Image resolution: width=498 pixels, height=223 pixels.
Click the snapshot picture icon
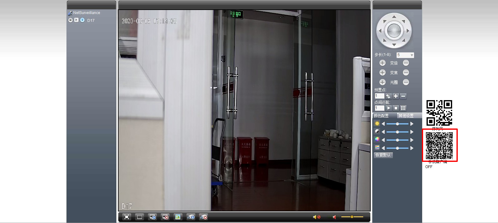tap(178, 217)
